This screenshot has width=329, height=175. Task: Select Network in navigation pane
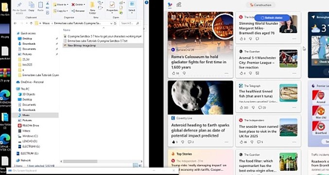coord(25,160)
